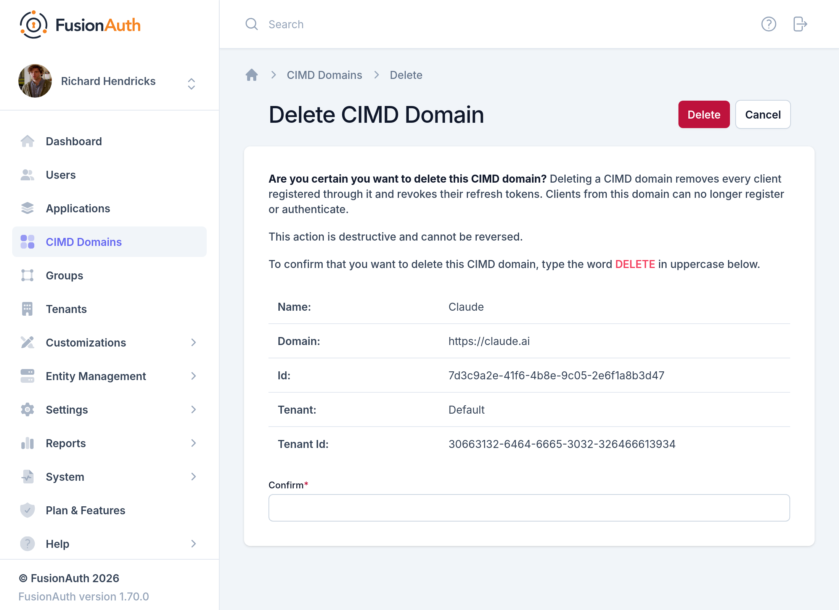Click the Cancel button

(763, 114)
